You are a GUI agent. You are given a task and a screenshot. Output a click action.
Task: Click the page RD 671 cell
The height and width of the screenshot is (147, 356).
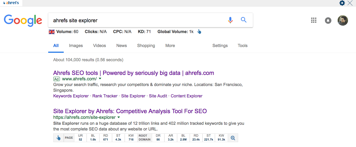(106, 138)
